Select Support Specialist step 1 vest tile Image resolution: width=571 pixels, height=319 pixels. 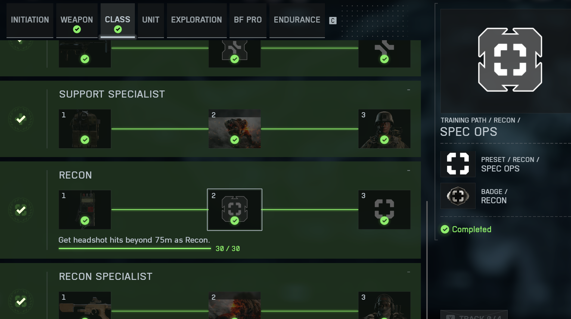pyautogui.click(x=85, y=129)
